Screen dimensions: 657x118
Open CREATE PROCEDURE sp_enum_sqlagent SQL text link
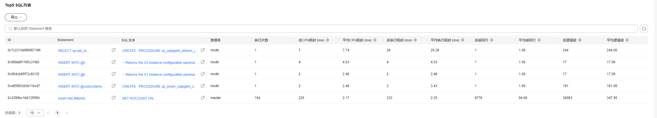pos(160,87)
